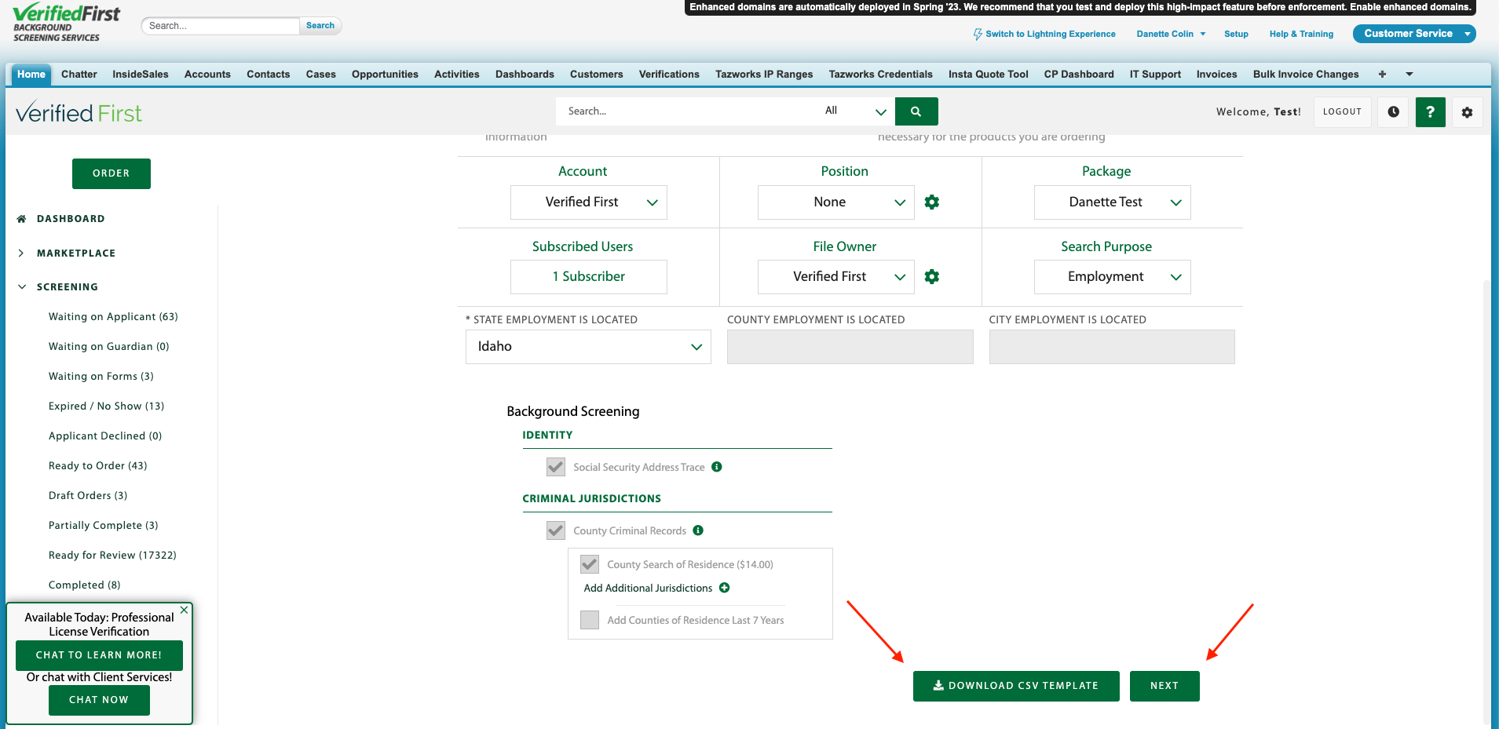Open the State Employment dropdown showing Idaho

pos(588,347)
